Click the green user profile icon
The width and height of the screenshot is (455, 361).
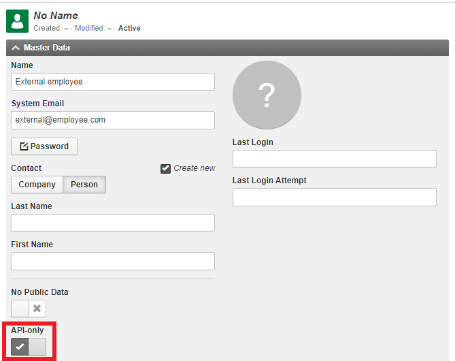(17, 21)
